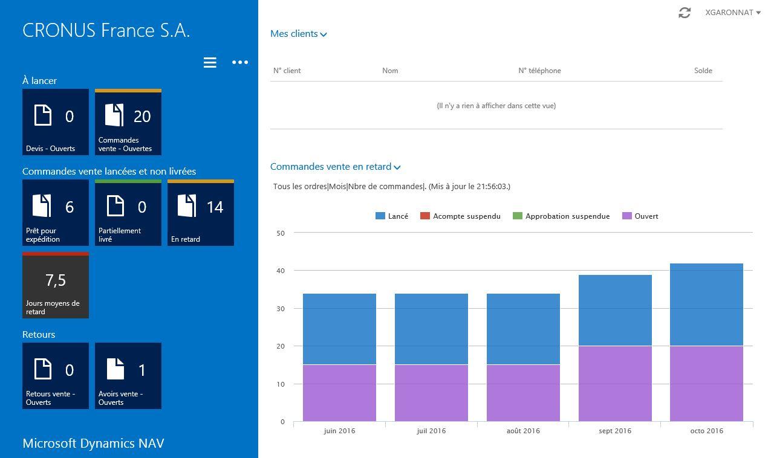
Task: Open the Prêt pour expédition tile
Action: (x=56, y=213)
